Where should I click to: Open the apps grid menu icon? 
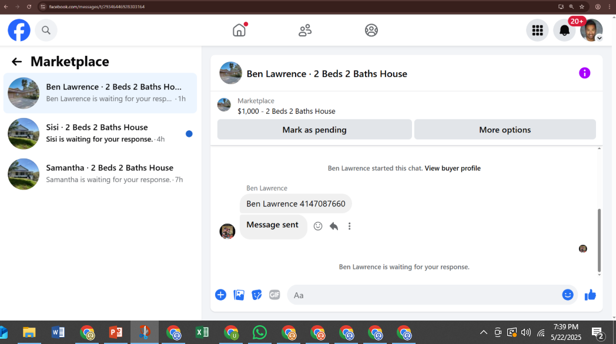click(537, 30)
